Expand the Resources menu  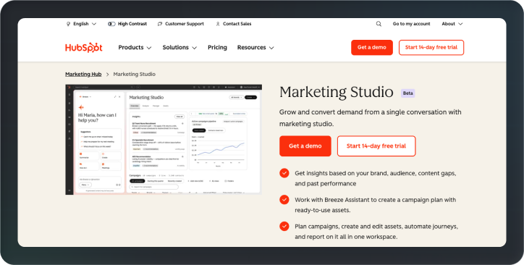[255, 48]
